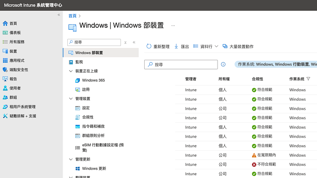Screen dimensions: 317x178
Task: Open the more options ellipsis beside title
Action: pos(173,25)
